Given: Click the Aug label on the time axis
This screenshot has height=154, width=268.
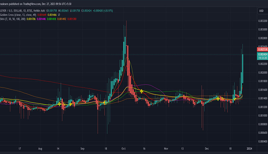Looking at the screenshot, I should click(41, 148).
